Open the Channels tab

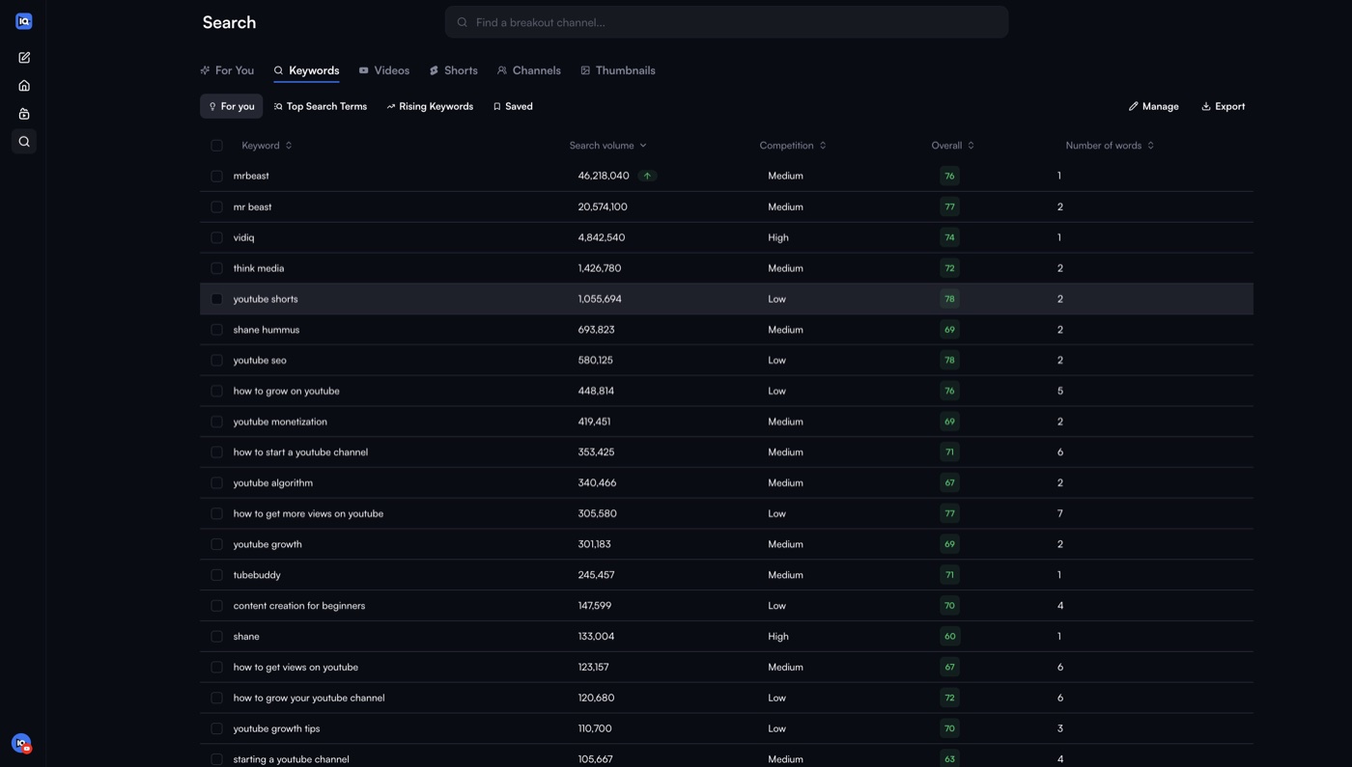(x=529, y=70)
